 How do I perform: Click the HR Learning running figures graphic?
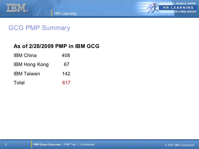(x=153, y=8)
